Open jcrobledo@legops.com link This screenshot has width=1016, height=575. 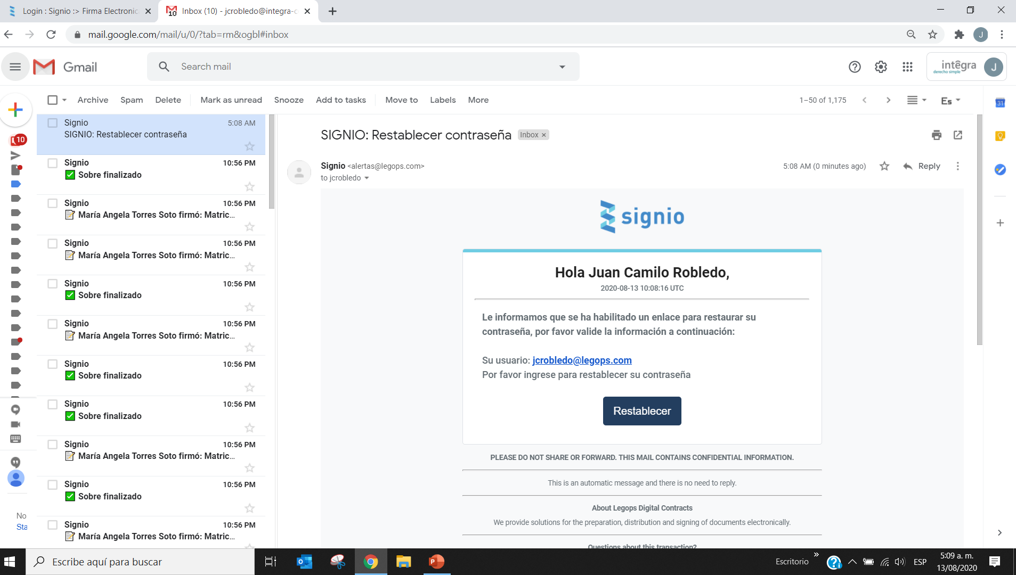(x=582, y=360)
